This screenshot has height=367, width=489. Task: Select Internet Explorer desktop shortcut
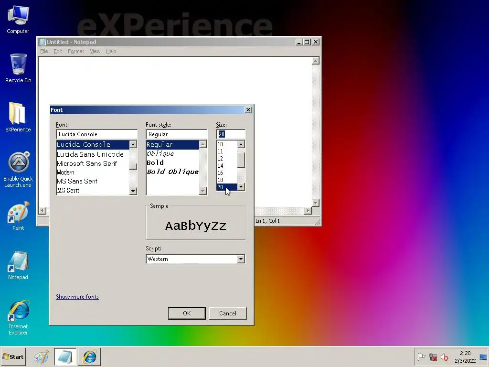click(x=18, y=318)
